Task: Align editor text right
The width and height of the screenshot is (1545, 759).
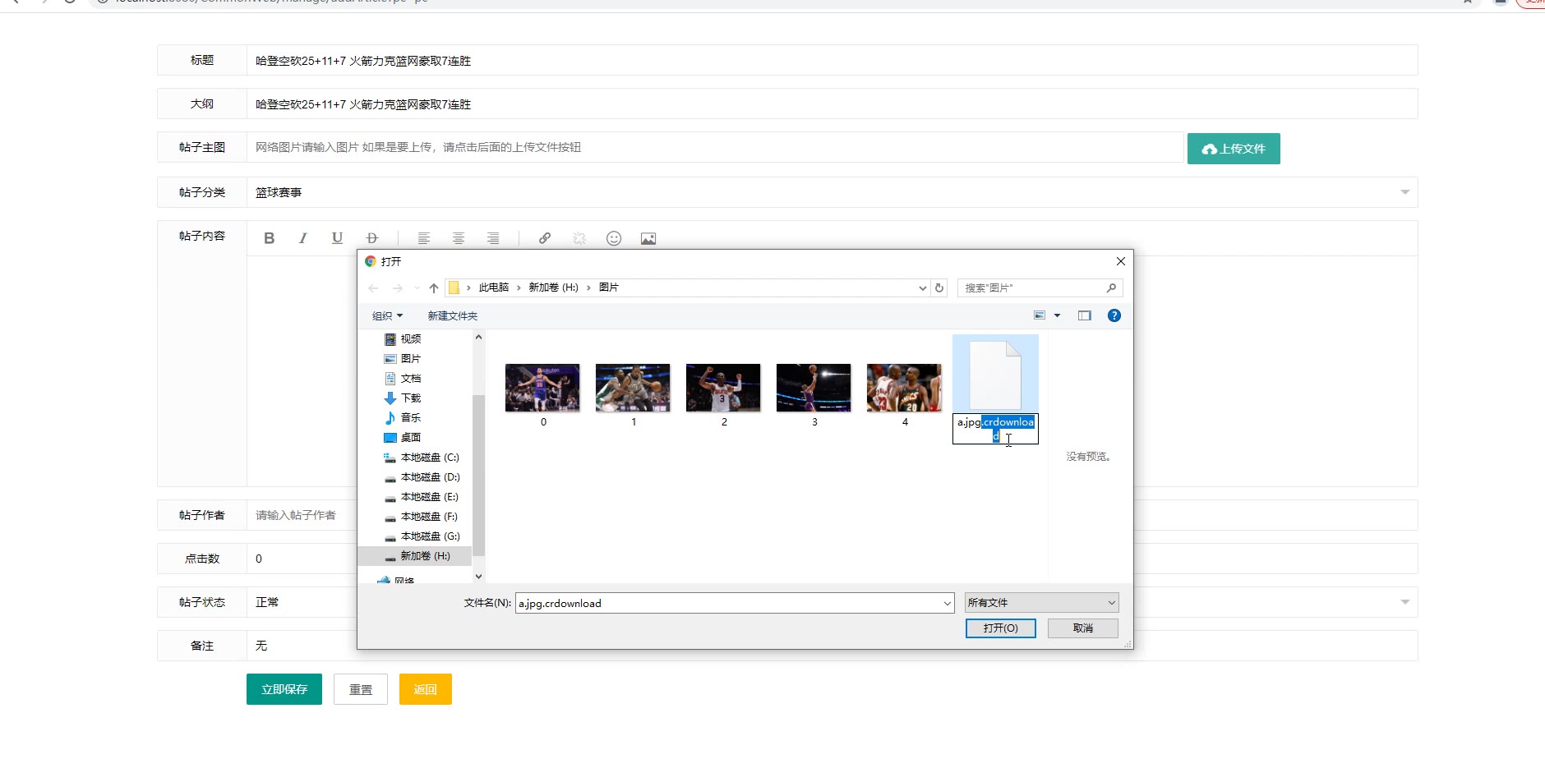Action: click(x=493, y=238)
